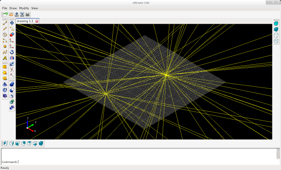281x170 pixels.
Task: Open the Draw menu
Action: point(13,8)
